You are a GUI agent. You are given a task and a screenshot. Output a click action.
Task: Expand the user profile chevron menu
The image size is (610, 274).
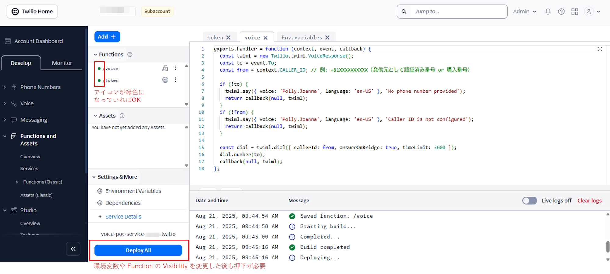pyautogui.click(x=598, y=12)
